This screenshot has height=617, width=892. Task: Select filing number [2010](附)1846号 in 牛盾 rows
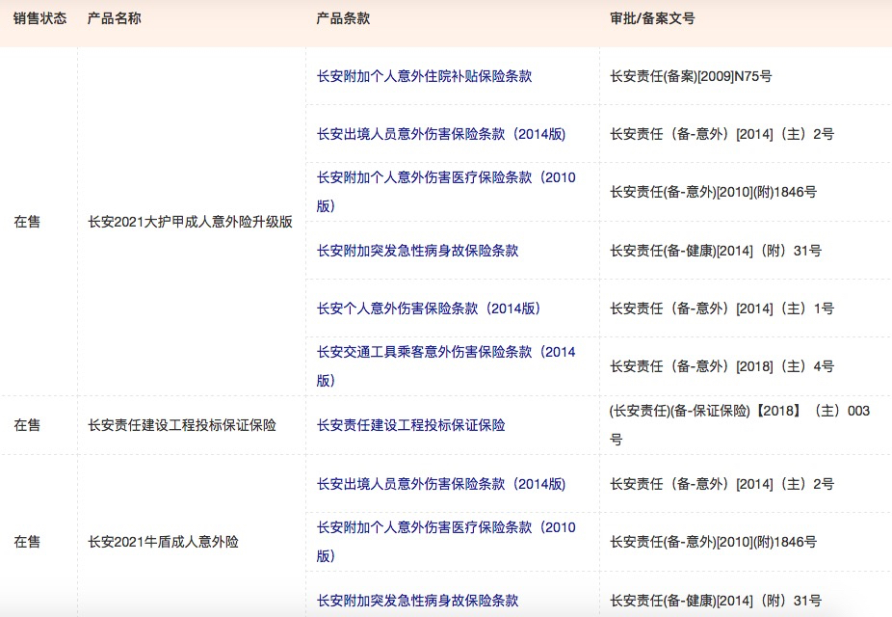[x=714, y=542]
